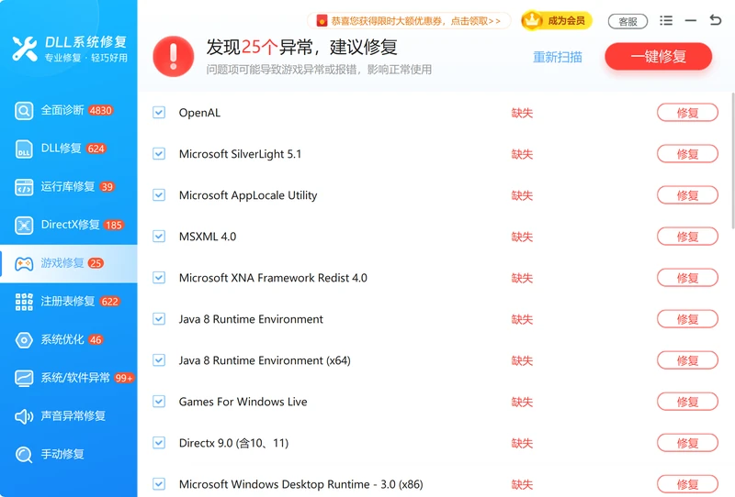735x497 pixels.
Task: Open the list menu icon in title bar
Action: coord(665,20)
